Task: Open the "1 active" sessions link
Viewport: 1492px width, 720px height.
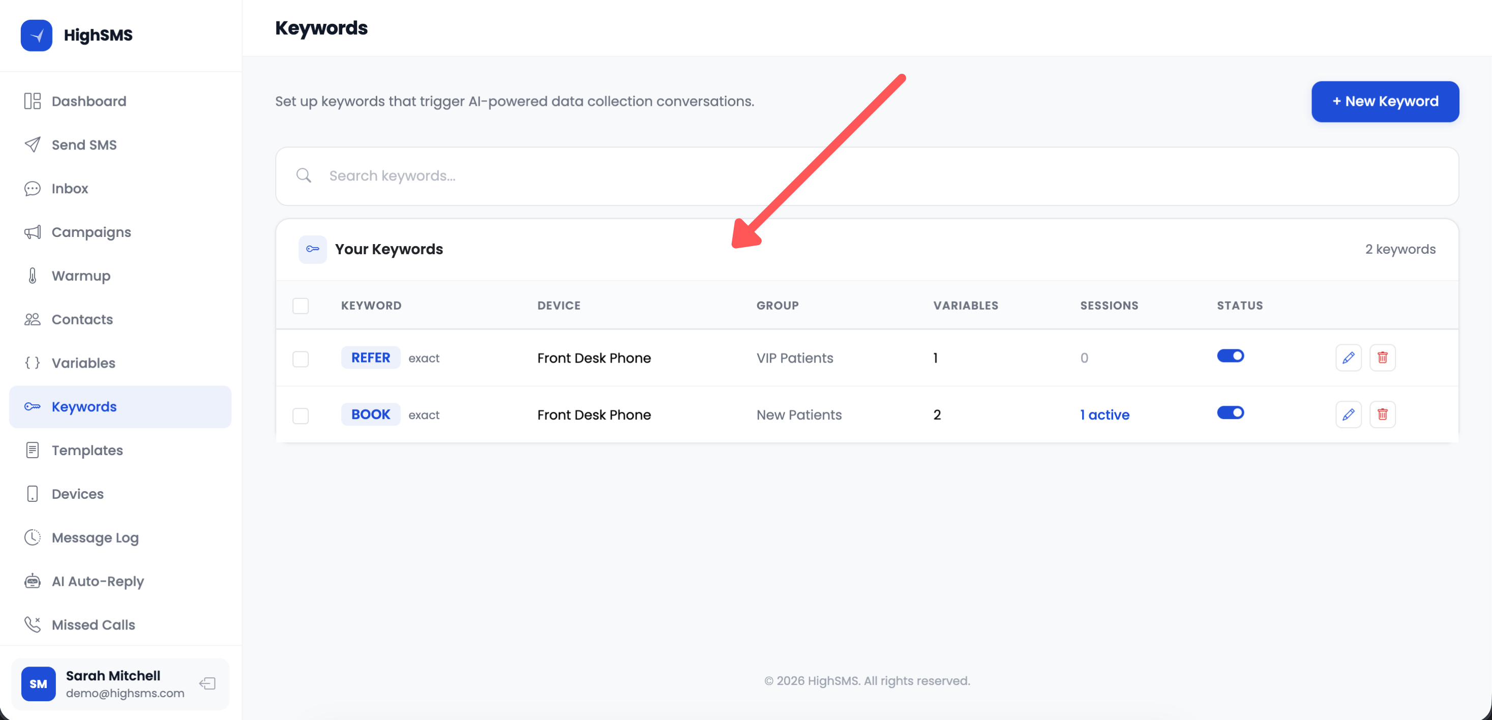Action: [1104, 415]
